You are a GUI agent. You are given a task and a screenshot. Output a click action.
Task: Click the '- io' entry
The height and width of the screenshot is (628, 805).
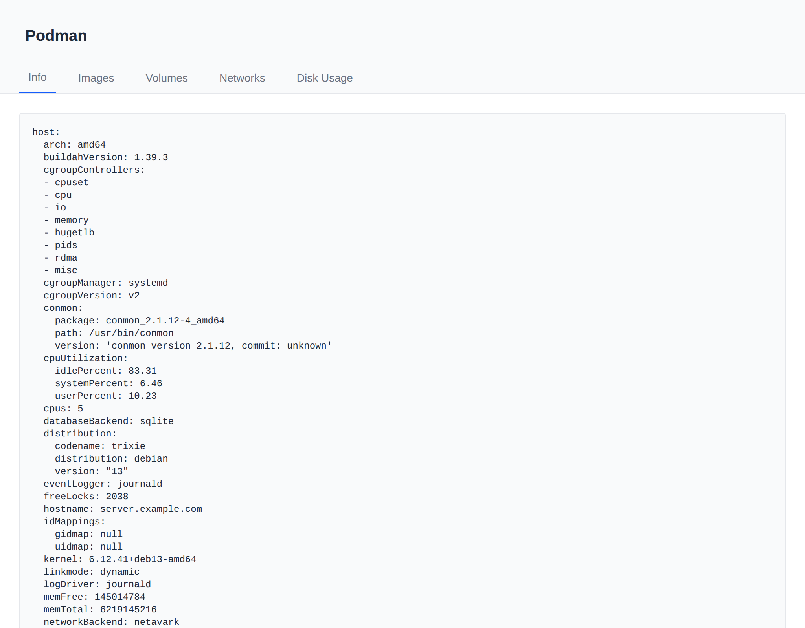(x=55, y=208)
